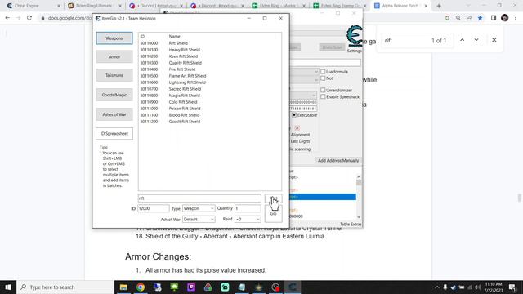Open the Talismans category in ItemGib
The width and height of the screenshot is (523, 294).
click(x=114, y=75)
